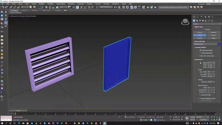Open the Material Editor icon
This screenshot has height=125, width=222.
pos(143,7)
